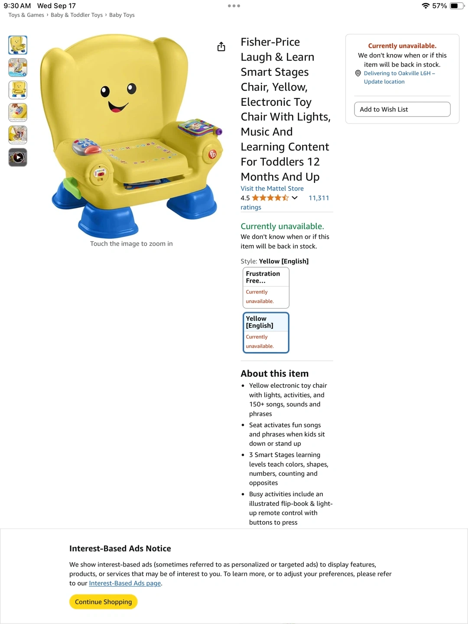
Task: Open Toys & Games breadcrumb
Action: point(26,15)
